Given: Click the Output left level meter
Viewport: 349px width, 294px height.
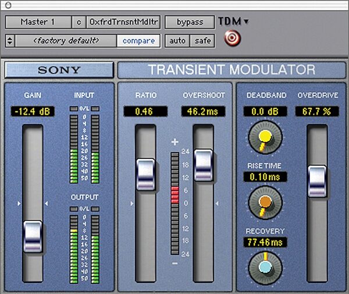Looking at the screenshot, I should 74,249.
